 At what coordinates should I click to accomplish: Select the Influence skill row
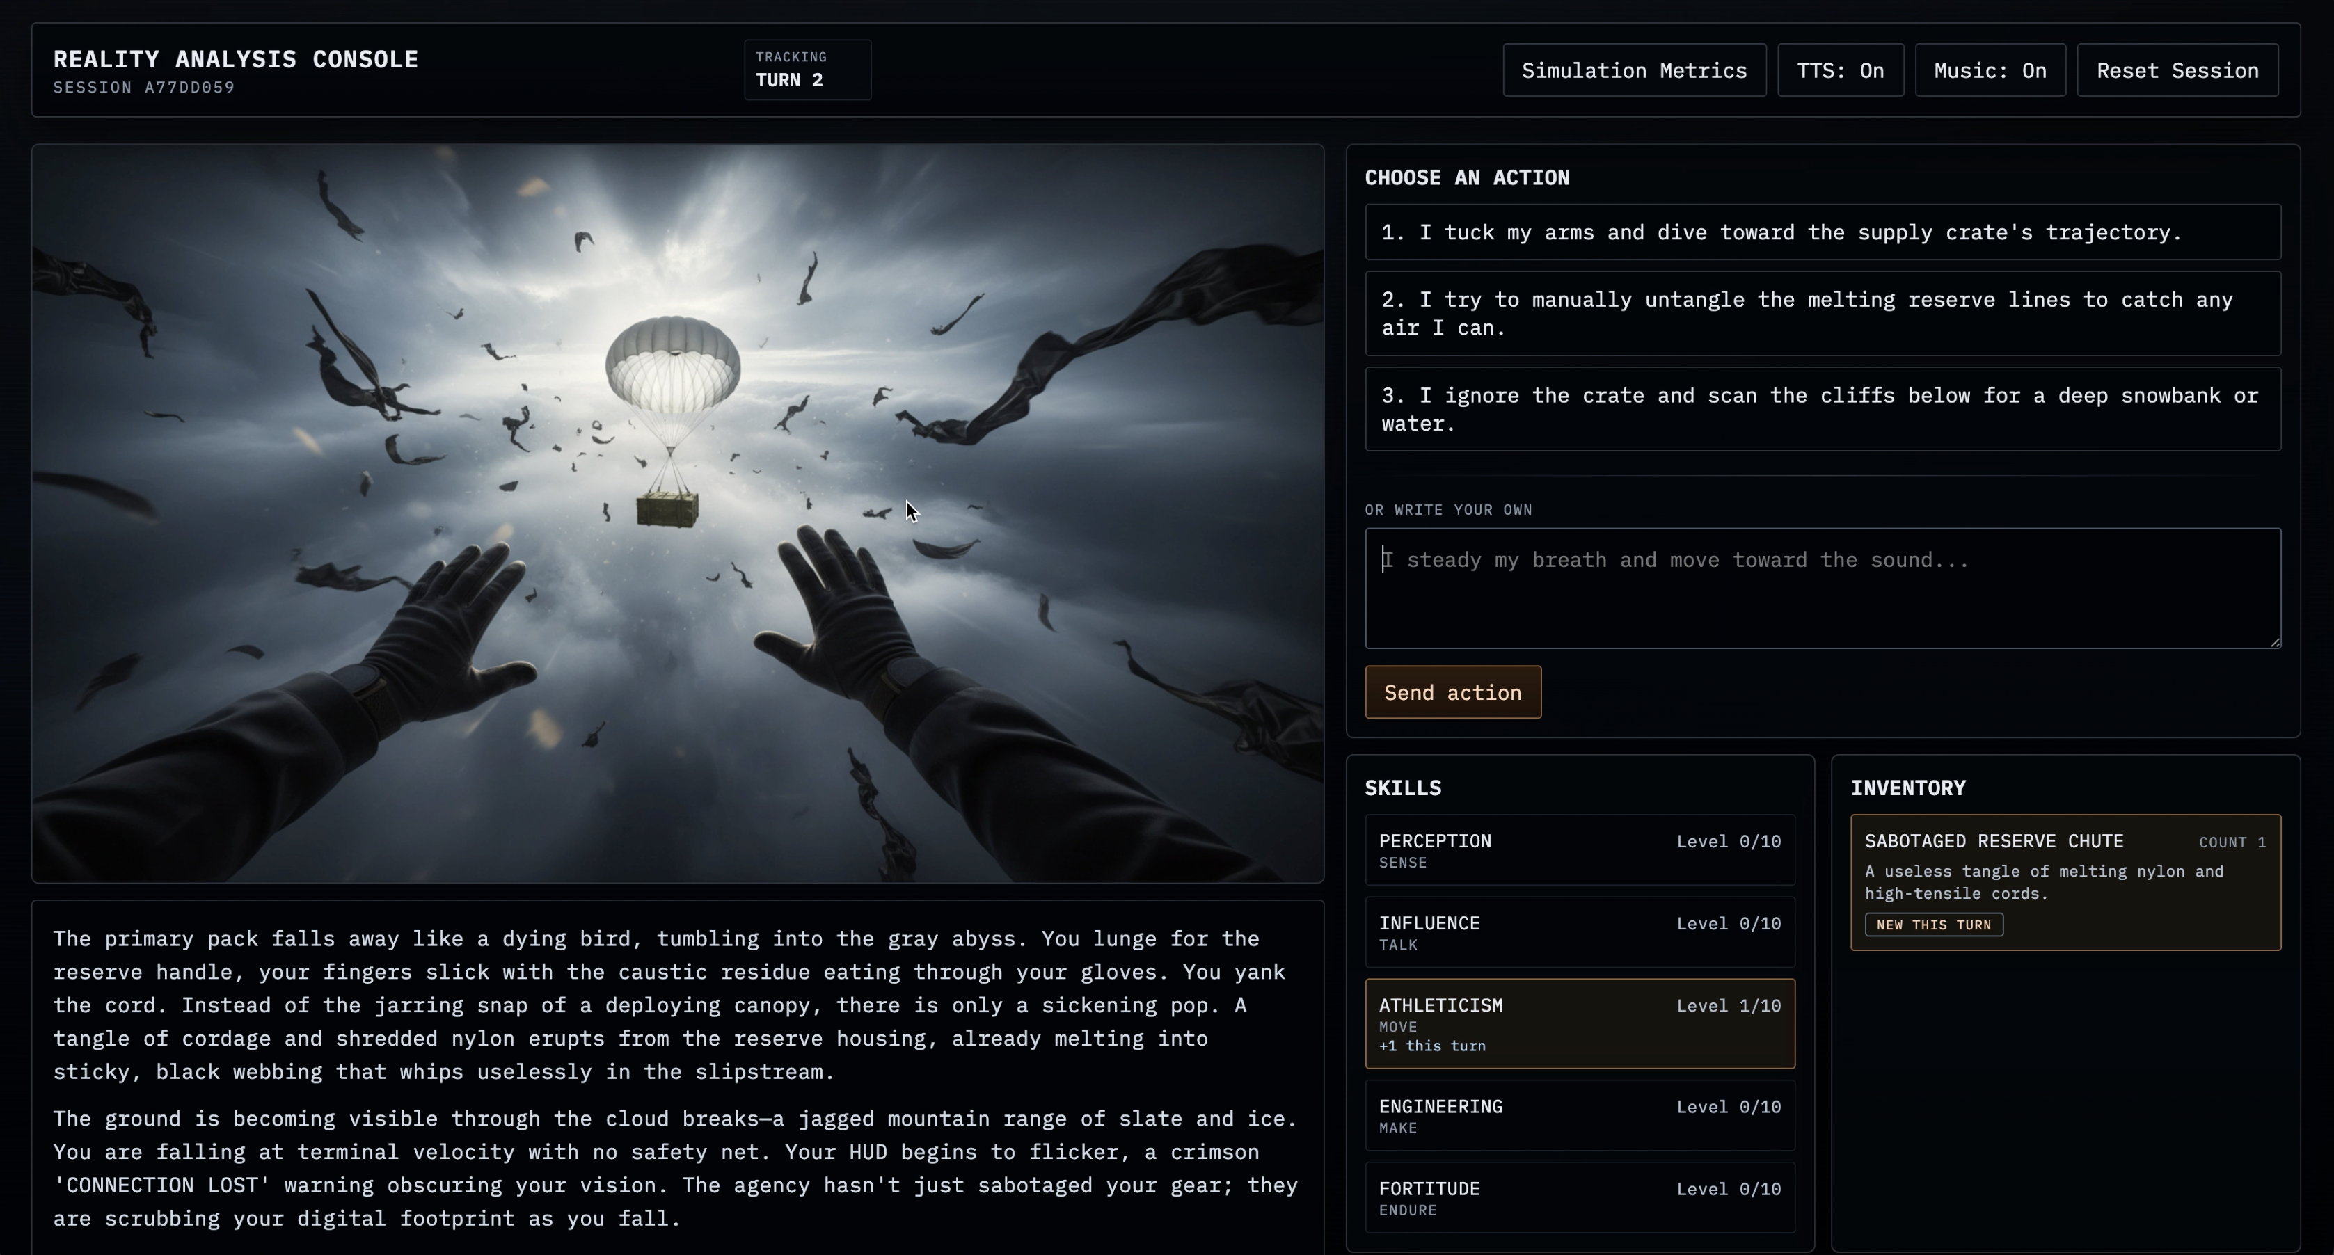[x=1579, y=933]
